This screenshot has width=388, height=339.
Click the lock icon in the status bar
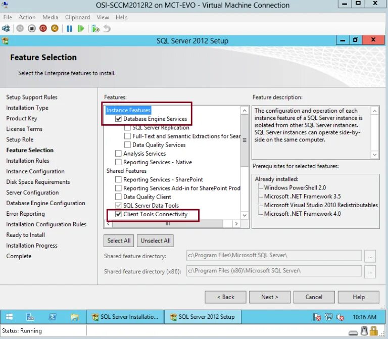[373, 331]
